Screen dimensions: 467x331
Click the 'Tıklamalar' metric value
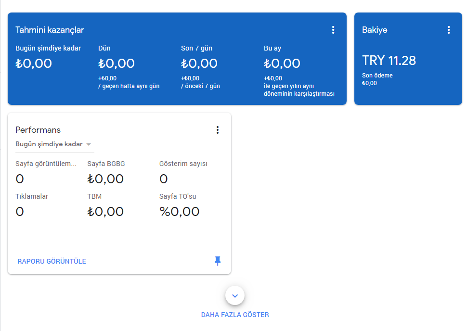[20, 212]
